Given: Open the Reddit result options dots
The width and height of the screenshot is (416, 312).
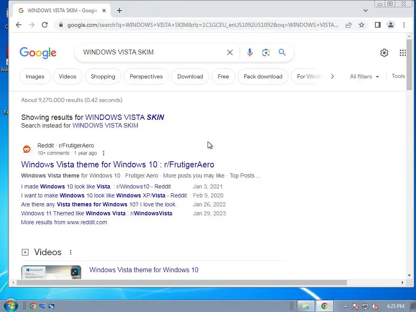Looking at the screenshot, I should (104, 153).
